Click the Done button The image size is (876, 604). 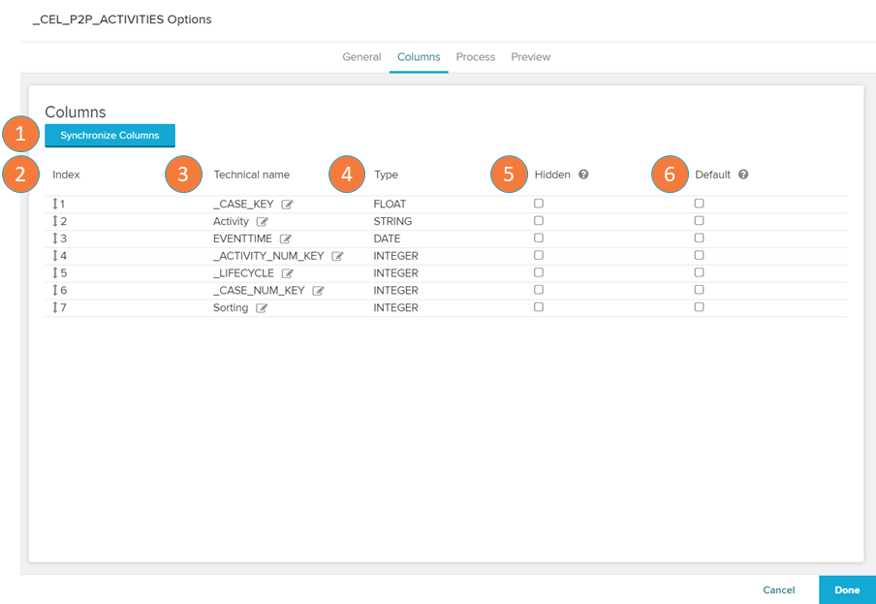tap(847, 589)
